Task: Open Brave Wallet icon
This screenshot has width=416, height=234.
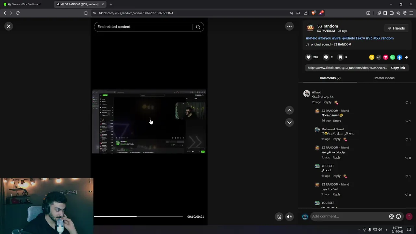Action: pyautogui.click(x=392, y=13)
